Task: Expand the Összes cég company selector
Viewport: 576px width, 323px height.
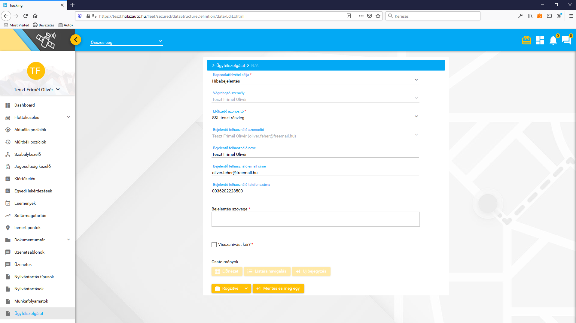Action: (x=126, y=42)
